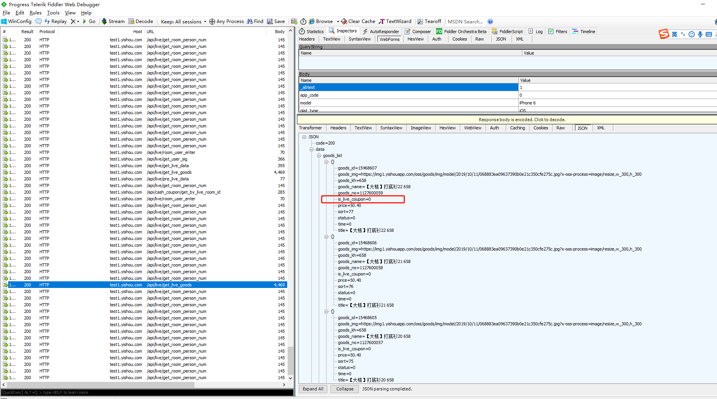Click the Go resume button
This screenshot has width=717, height=399.
click(x=89, y=21)
